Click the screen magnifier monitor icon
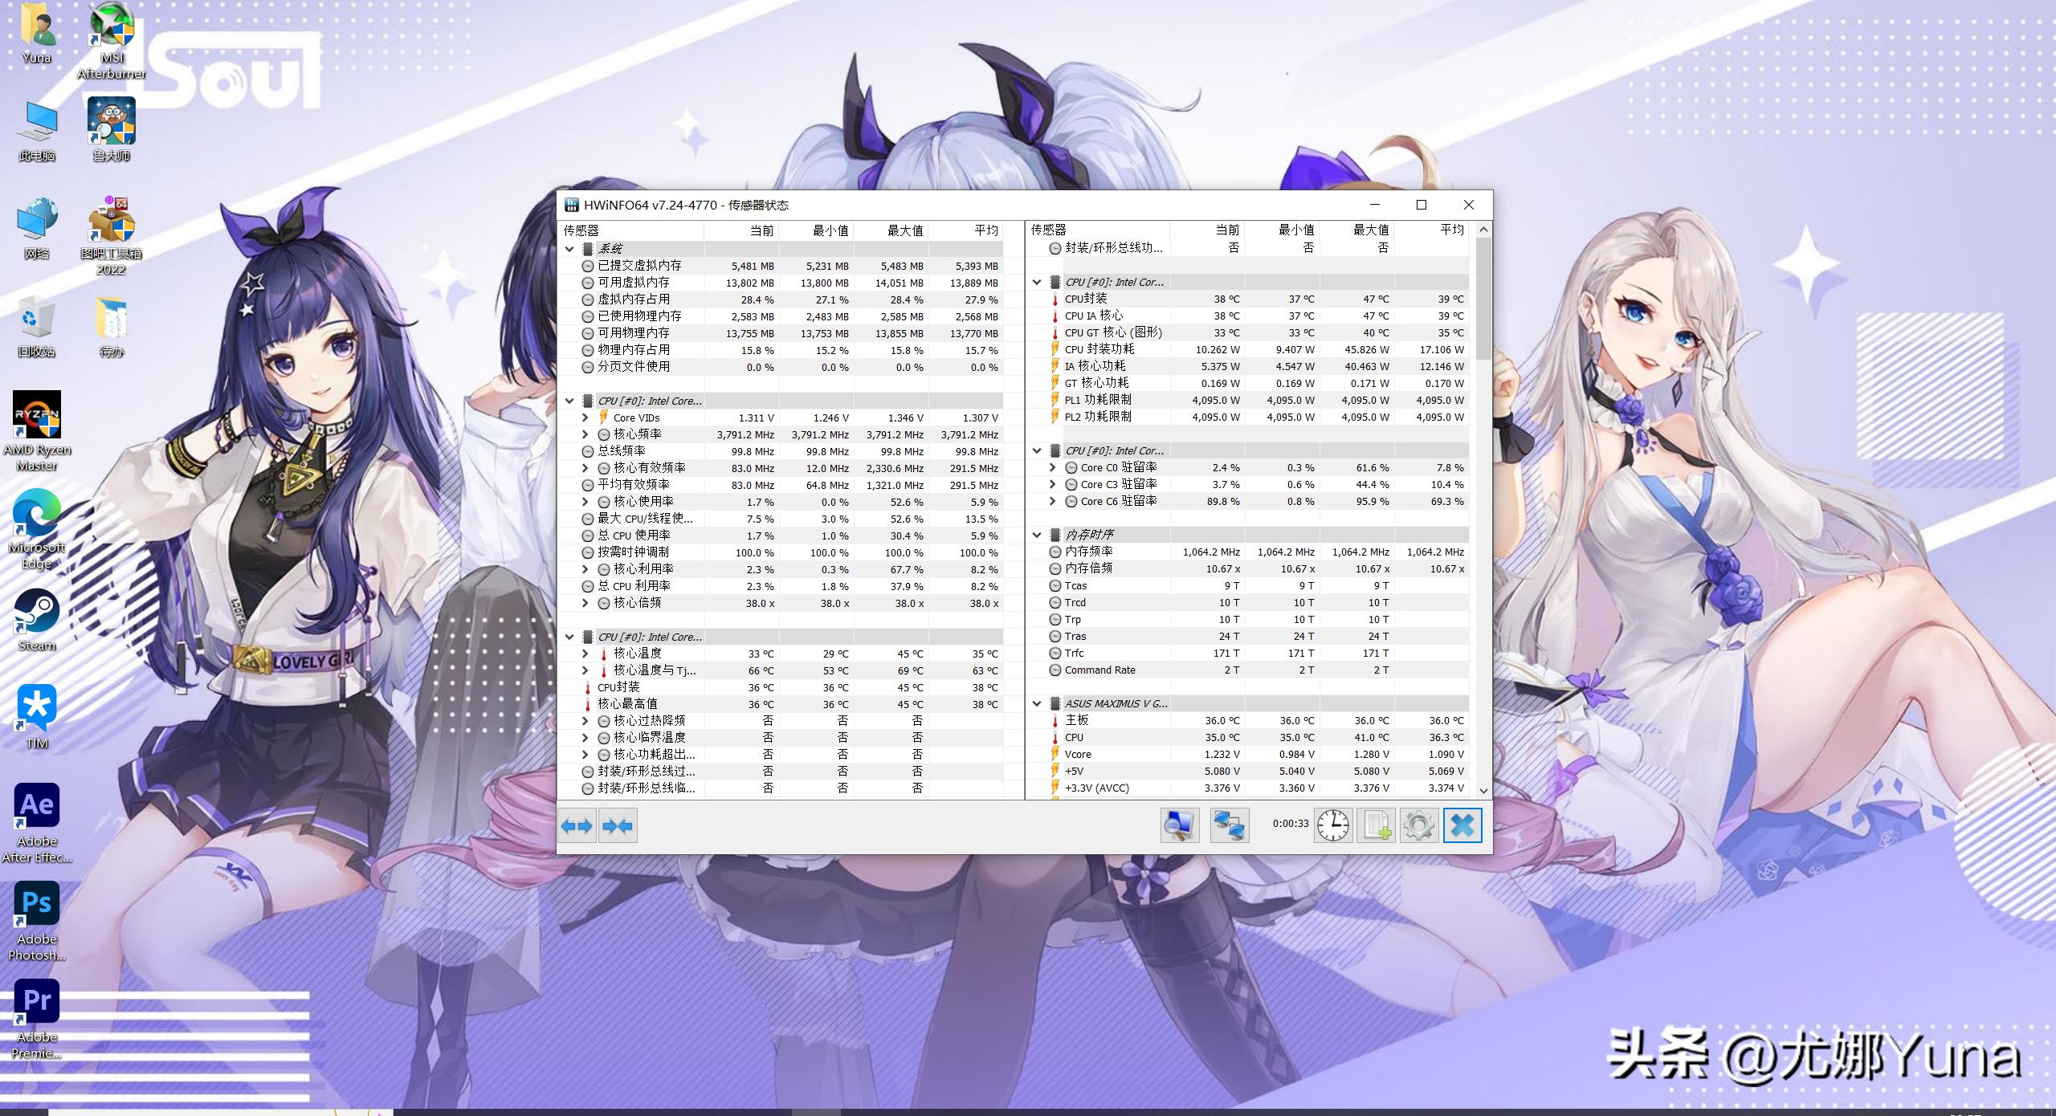The width and height of the screenshot is (2056, 1116). coord(1179,825)
